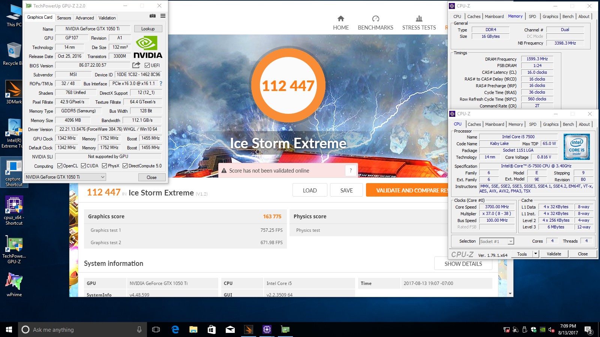
Task: Open SPD tab in upper CPU-Z window
Action: coord(532,16)
